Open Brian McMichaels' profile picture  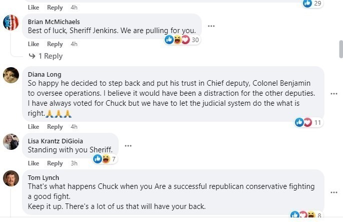pos(11,23)
